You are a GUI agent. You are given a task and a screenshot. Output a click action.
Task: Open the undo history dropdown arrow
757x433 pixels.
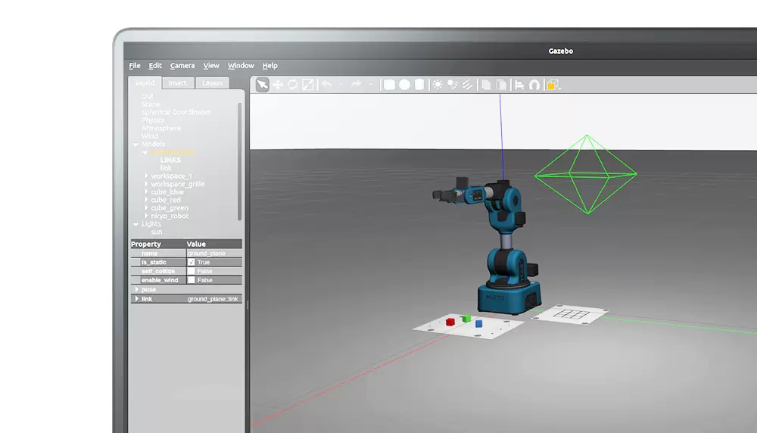341,85
